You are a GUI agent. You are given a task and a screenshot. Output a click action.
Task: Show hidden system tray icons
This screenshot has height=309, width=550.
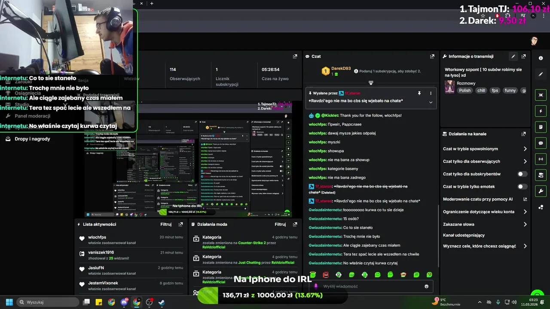pos(480,302)
